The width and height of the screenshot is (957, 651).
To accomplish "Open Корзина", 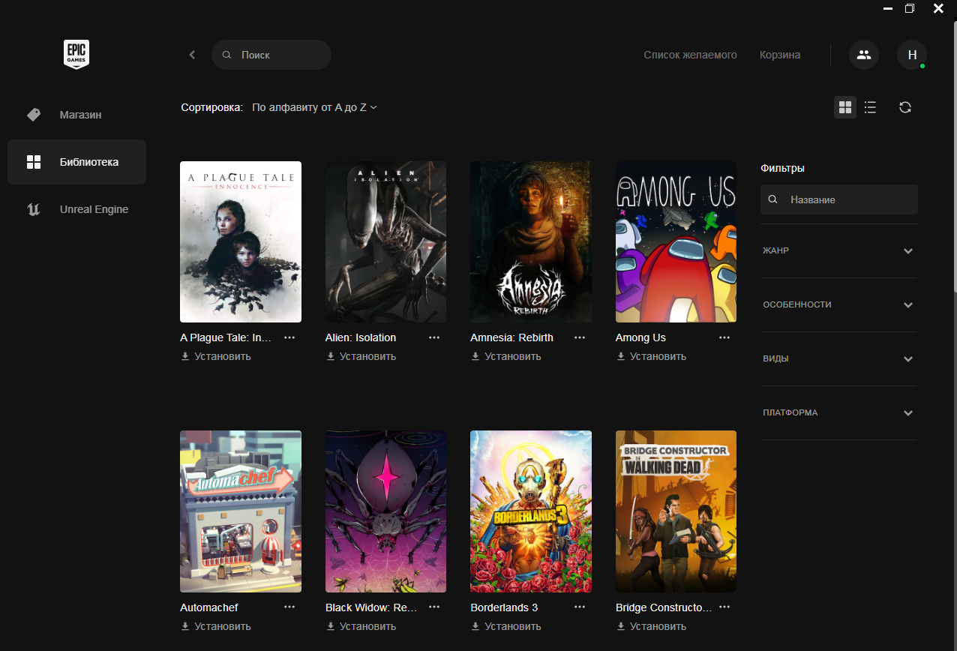I will click(x=780, y=55).
